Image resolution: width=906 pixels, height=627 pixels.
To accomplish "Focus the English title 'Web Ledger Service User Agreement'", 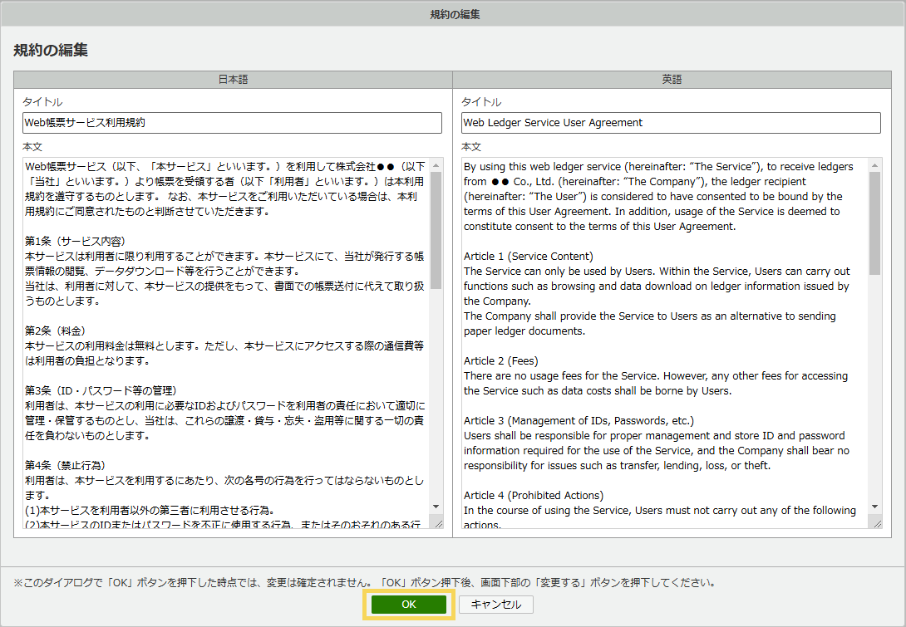I will point(670,123).
